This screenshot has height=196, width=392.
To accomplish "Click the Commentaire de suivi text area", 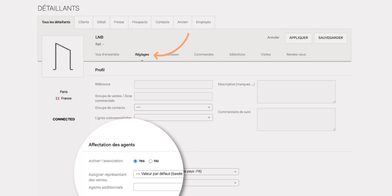I will click(296, 120).
